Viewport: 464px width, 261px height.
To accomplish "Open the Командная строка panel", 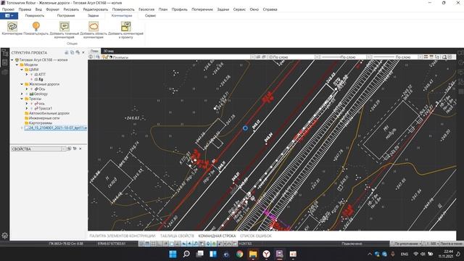I will pos(217,236).
